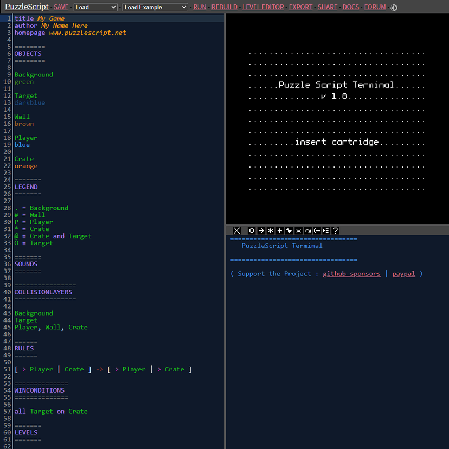Click the github sponsors link

click(351, 273)
